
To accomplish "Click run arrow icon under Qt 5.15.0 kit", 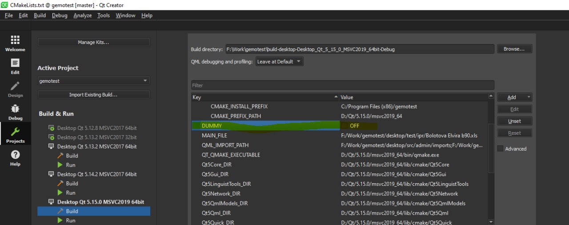I will 60,220.
